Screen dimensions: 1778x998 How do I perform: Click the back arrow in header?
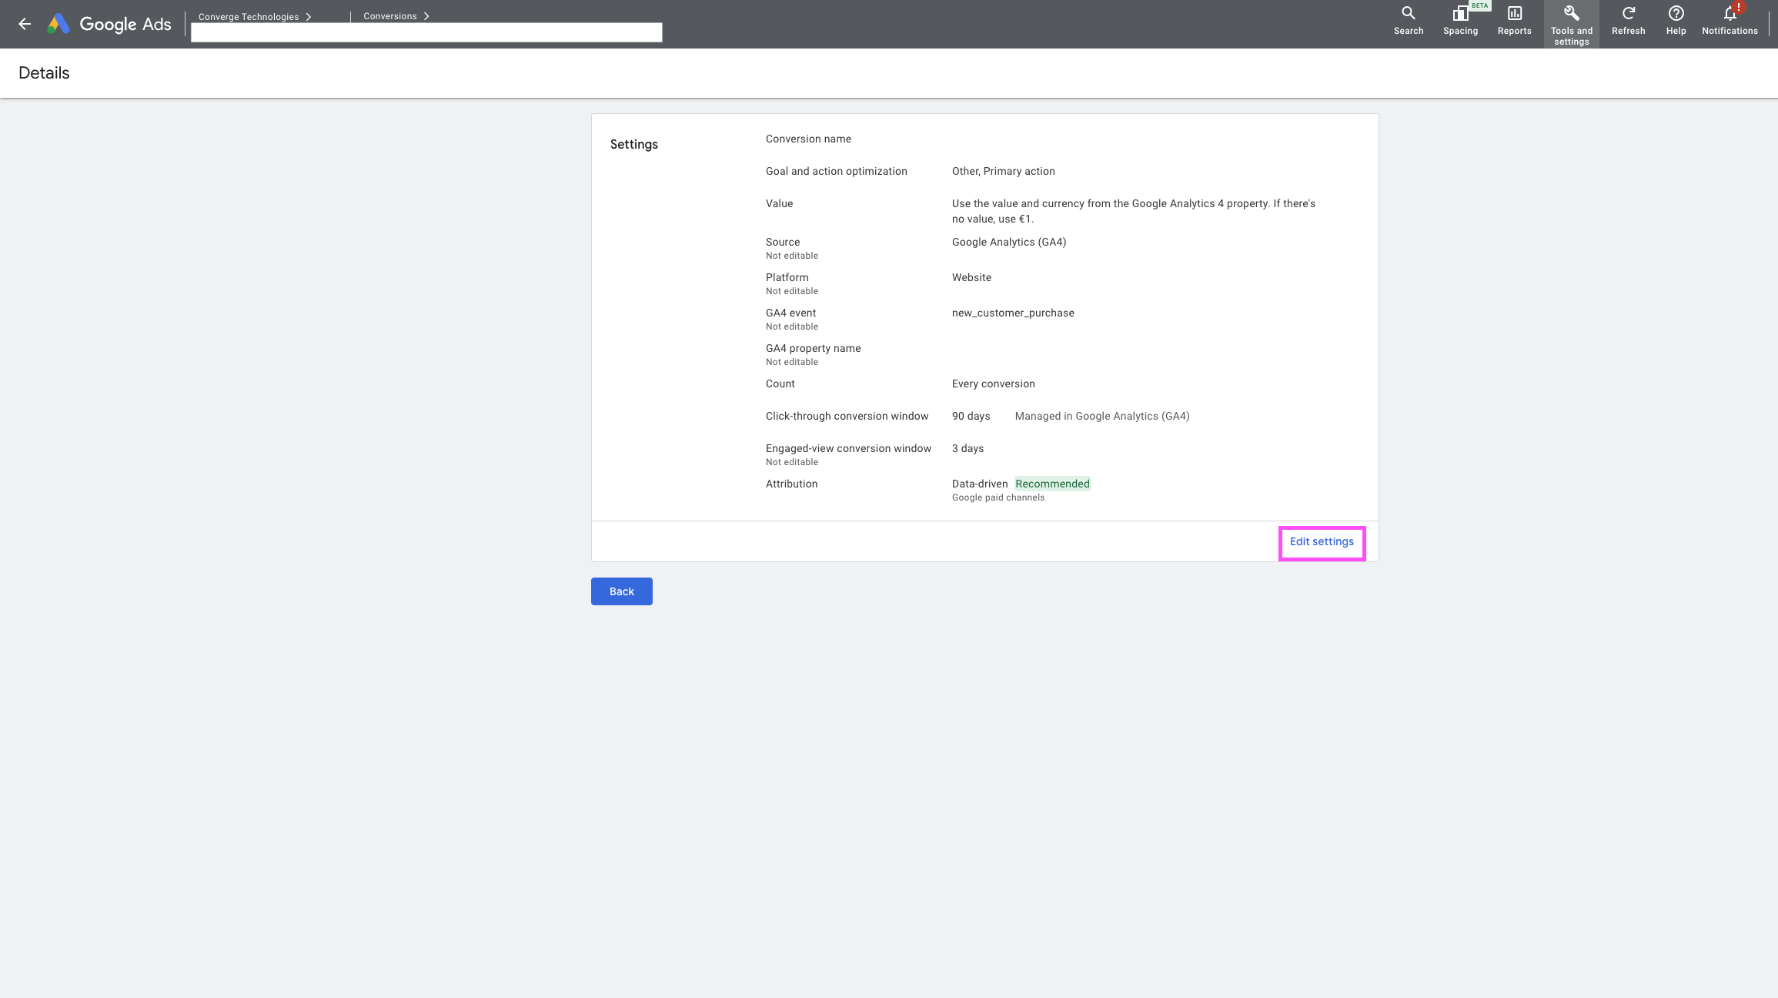point(25,24)
